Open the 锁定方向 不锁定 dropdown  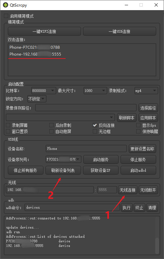pos(37,99)
